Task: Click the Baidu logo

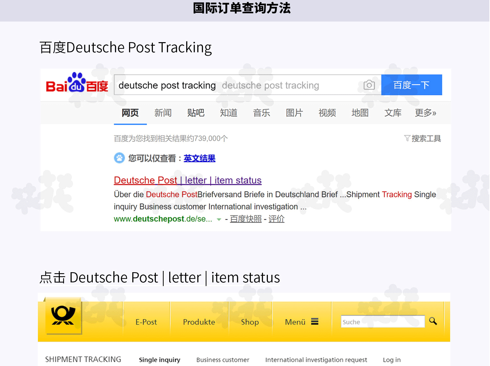Action: click(x=77, y=83)
